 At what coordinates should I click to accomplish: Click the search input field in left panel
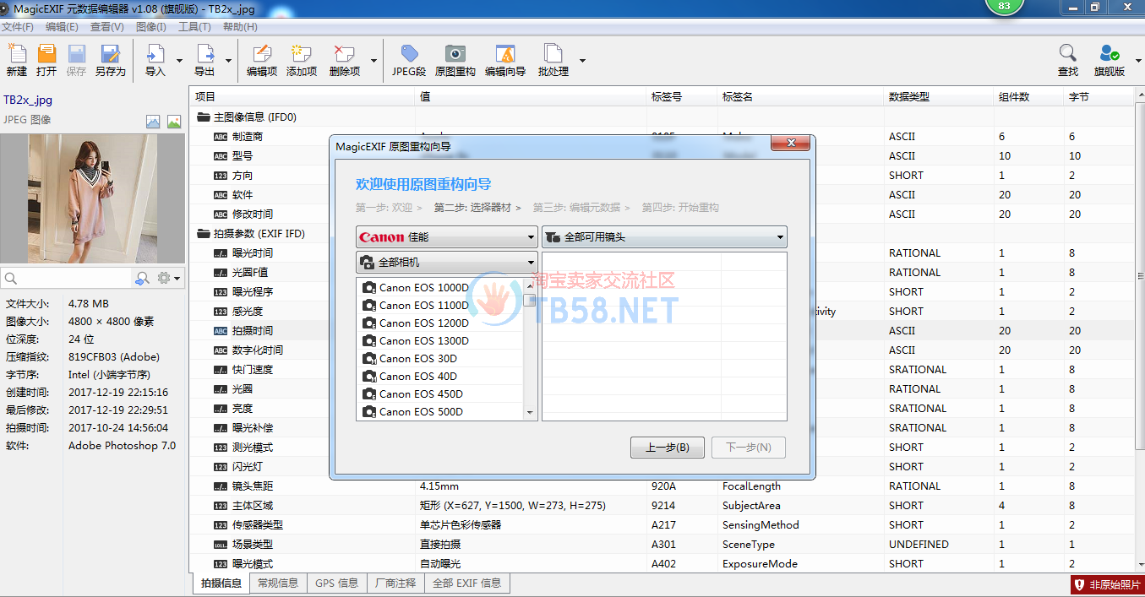(x=68, y=278)
